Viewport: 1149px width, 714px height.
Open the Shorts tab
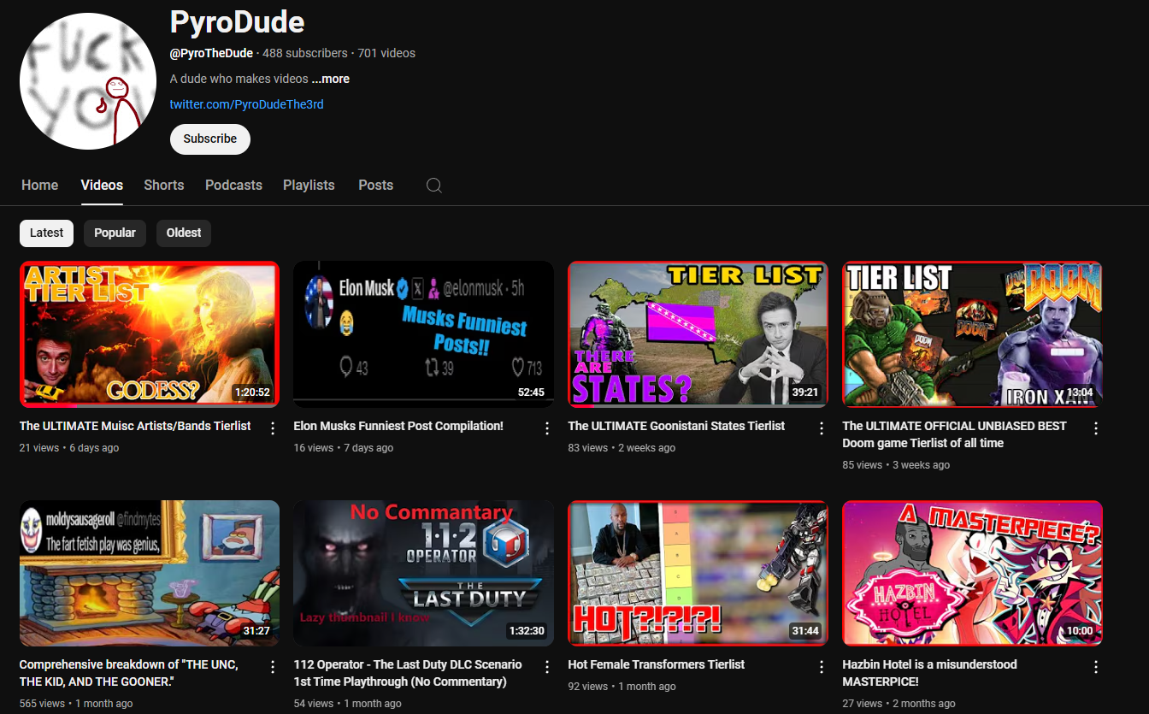(164, 185)
